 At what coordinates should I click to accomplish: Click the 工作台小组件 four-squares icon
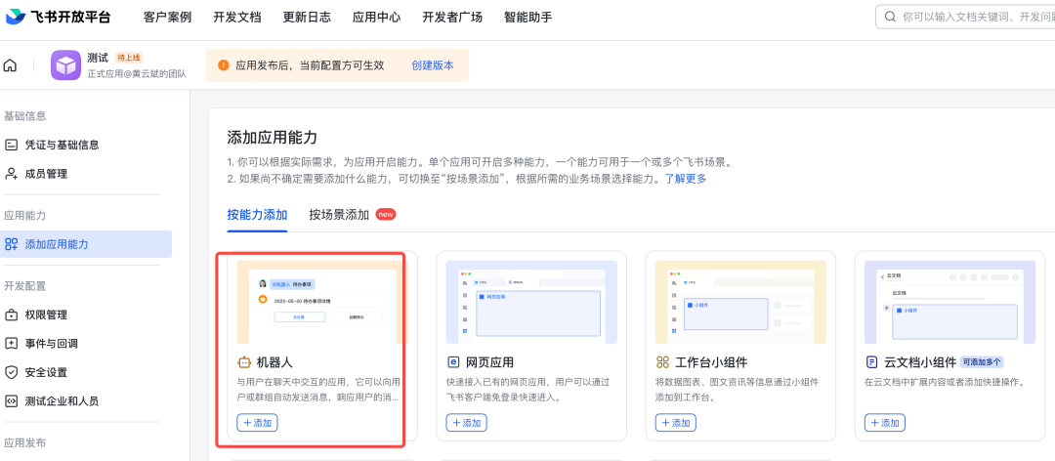[662, 362]
